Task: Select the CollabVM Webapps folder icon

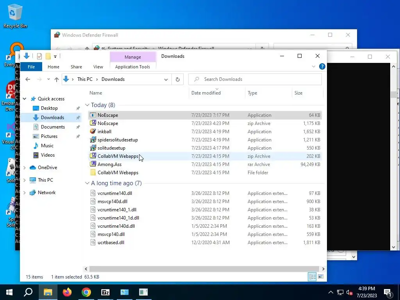Action: [93, 172]
